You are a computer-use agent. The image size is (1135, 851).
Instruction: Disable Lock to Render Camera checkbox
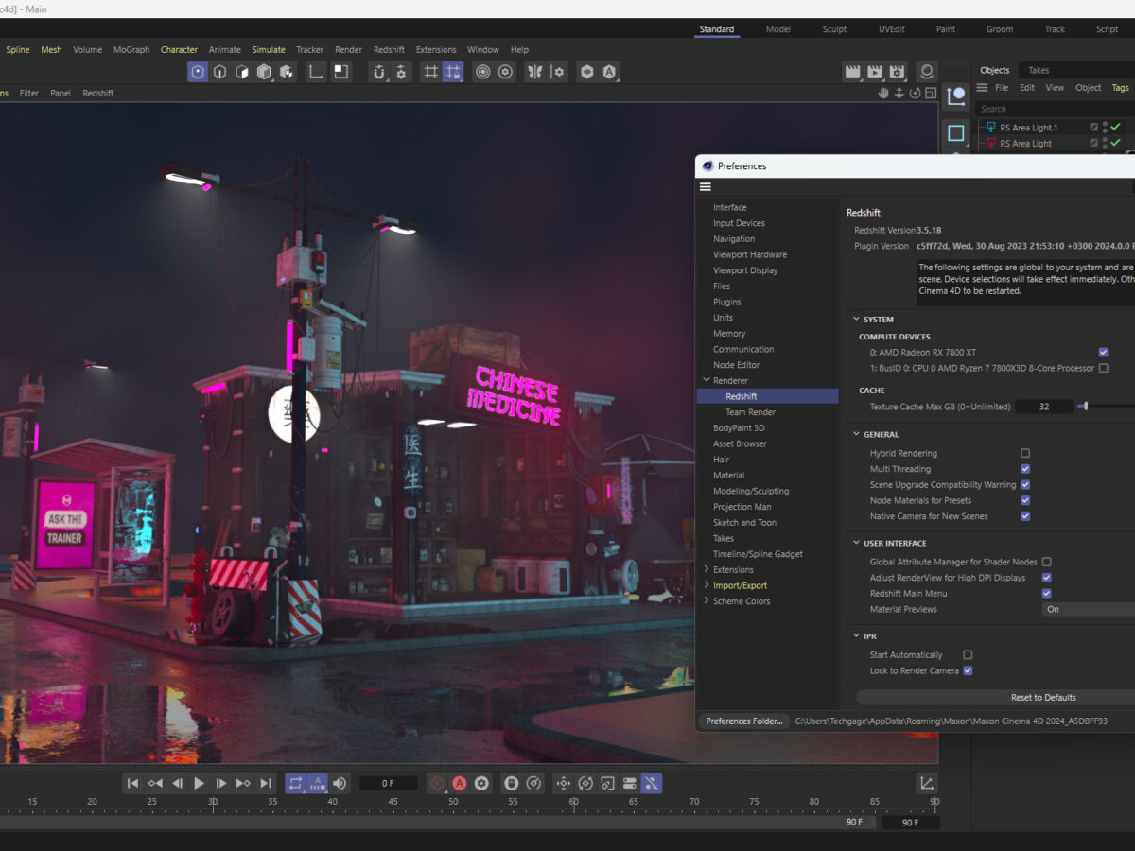click(968, 671)
